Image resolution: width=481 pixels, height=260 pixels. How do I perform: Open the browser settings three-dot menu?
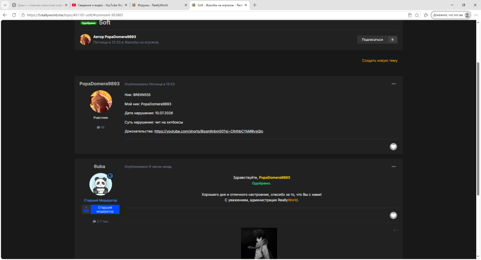[476, 15]
